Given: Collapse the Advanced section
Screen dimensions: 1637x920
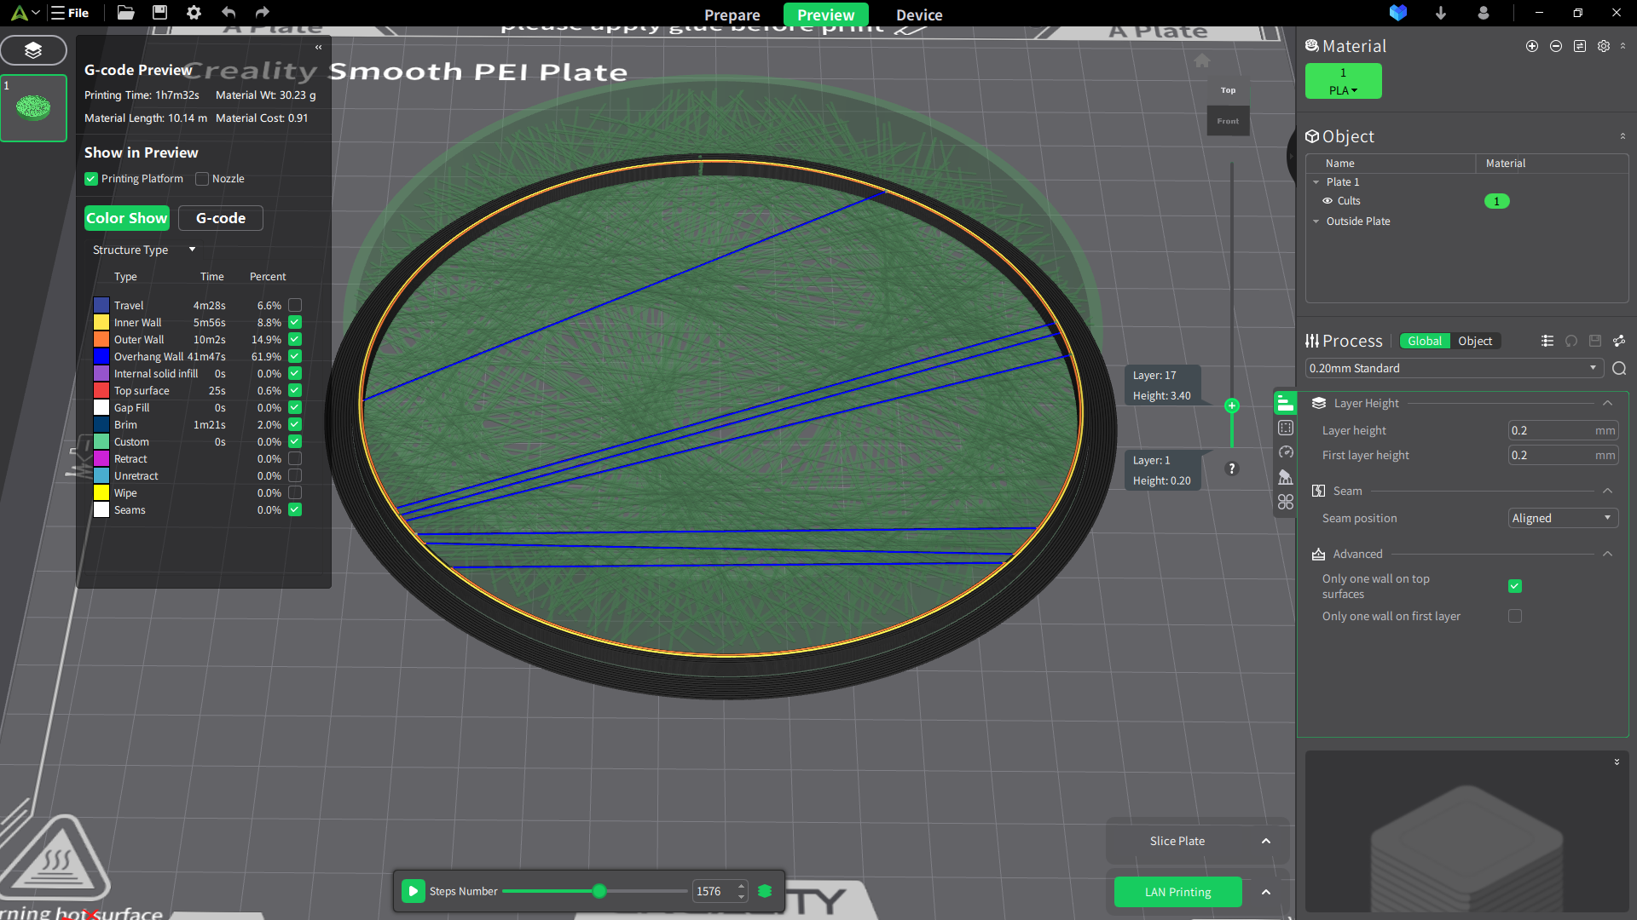Looking at the screenshot, I should pos(1607,554).
